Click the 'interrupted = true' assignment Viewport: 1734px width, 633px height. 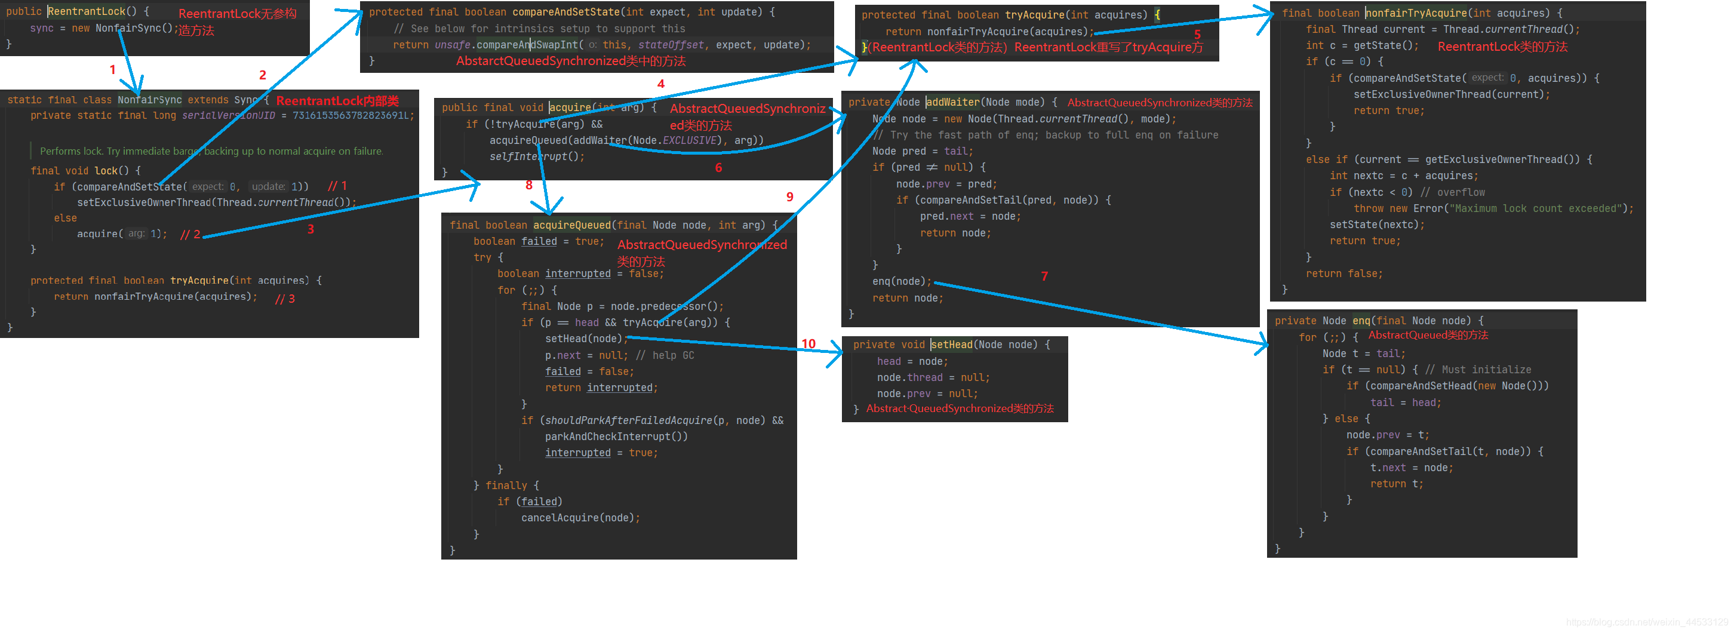(x=601, y=453)
